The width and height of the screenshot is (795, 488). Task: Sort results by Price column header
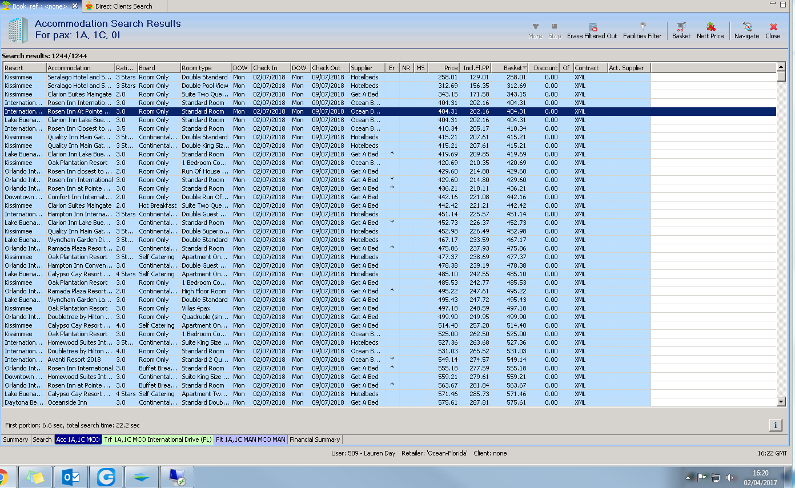click(x=444, y=68)
